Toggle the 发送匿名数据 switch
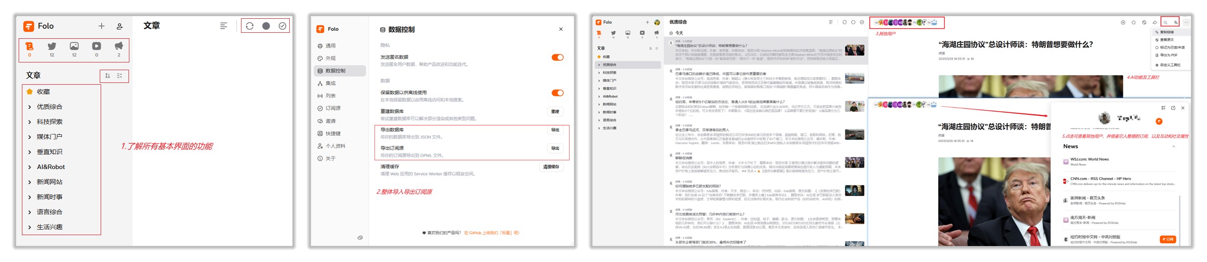1207x262 pixels. click(557, 58)
